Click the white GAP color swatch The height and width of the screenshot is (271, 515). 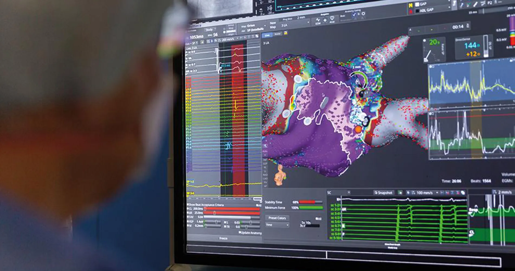(x=417, y=5)
